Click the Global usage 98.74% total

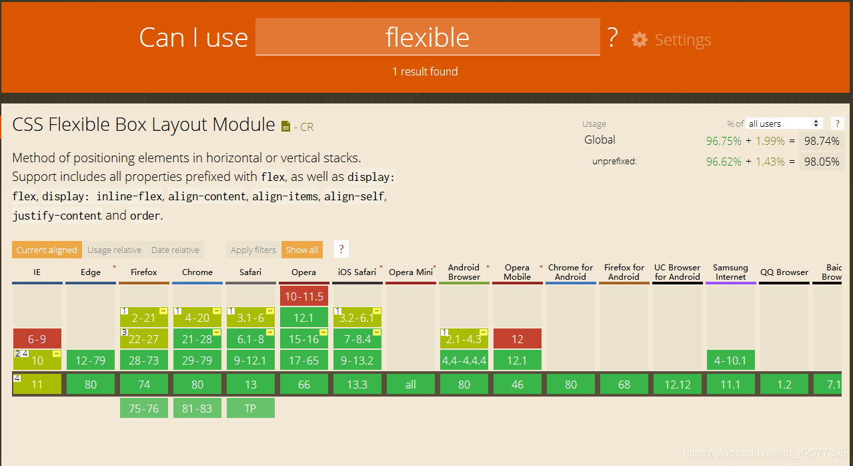[x=822, y=141]
